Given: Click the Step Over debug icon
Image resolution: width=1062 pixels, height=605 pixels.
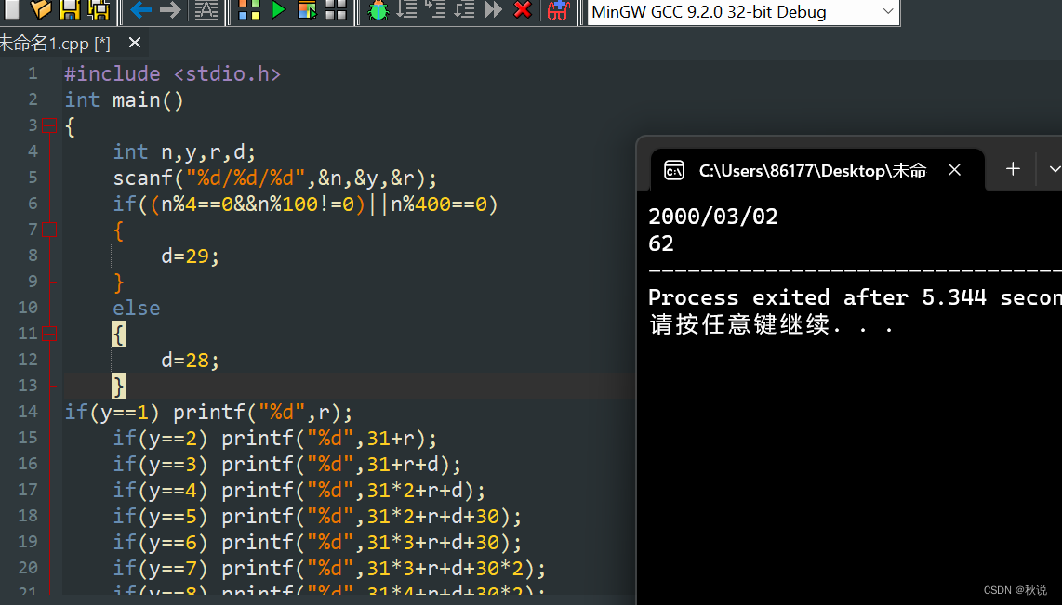Looking at the screenshot, I should pos(406,9).
